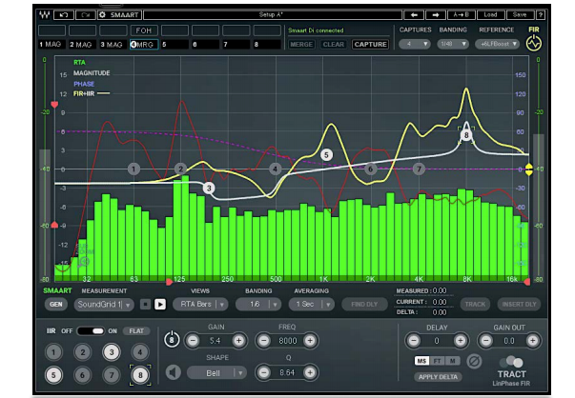Select the 1 MAG capture slot

pos(51,45)
